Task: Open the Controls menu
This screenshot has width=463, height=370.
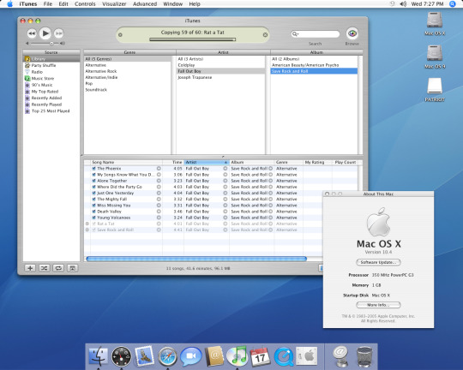Action: [85, 4]
